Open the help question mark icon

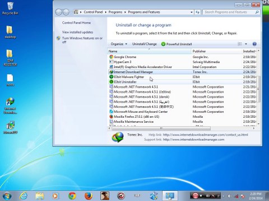(x=254, y=44)
